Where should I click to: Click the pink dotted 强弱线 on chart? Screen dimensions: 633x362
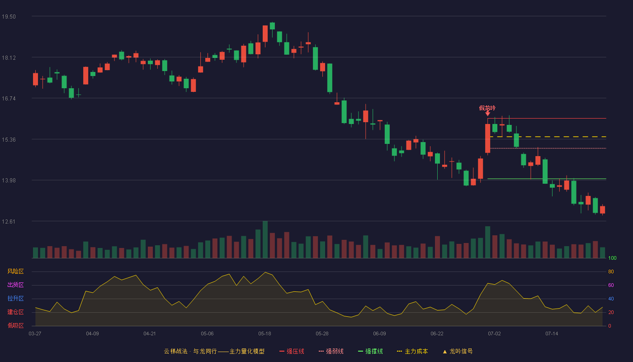click(548, 148)
